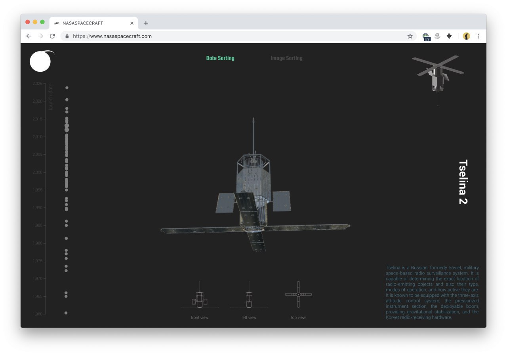Click the left view label
The height and width of the screenshot is (355, 507).
pyautogui.click(x=249, y=318)
